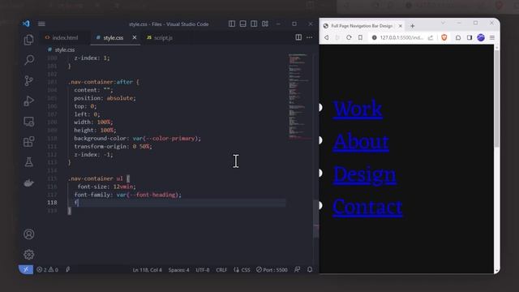Screen dimensions: 519x292
Task: Open the VS Code hamburger menu
Action: click(41, 24)
